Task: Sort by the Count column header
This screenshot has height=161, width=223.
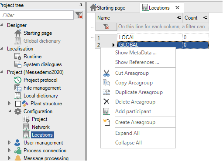Action: click(x=196, y=18)
